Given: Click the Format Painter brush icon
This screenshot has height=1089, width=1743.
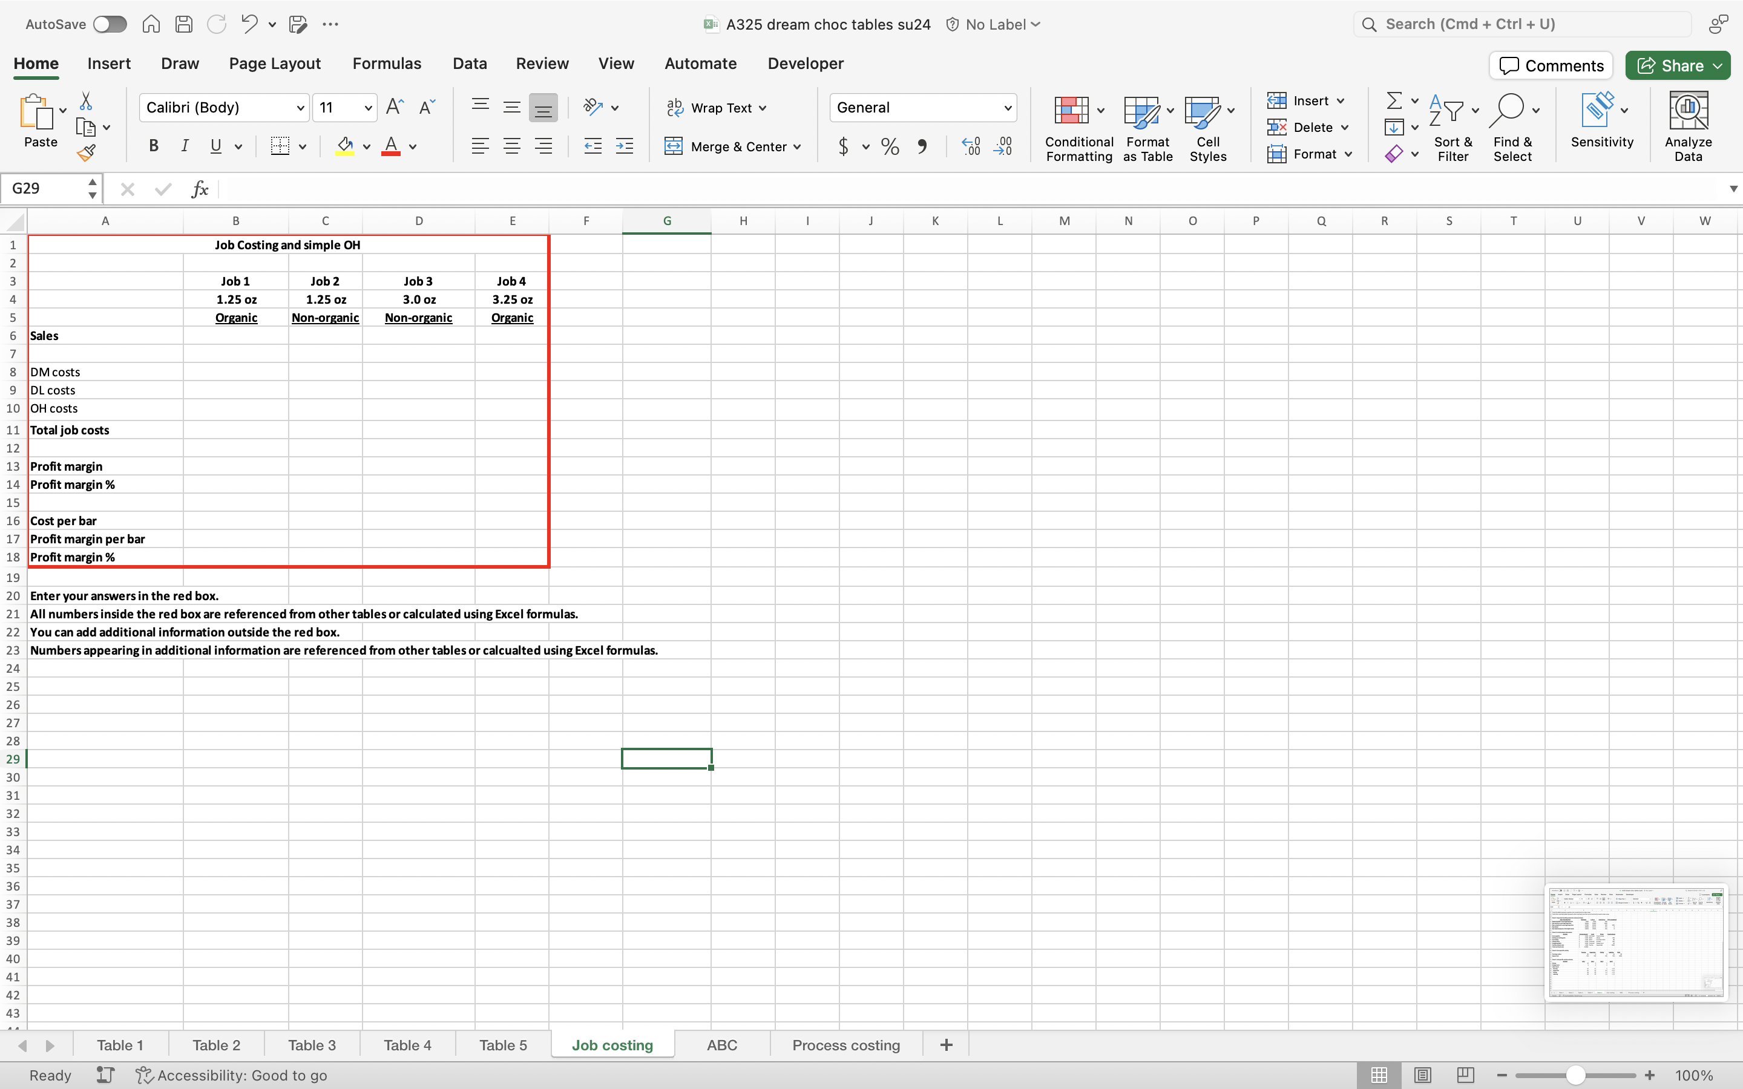Looking at the screenshot, I should 87,152.
